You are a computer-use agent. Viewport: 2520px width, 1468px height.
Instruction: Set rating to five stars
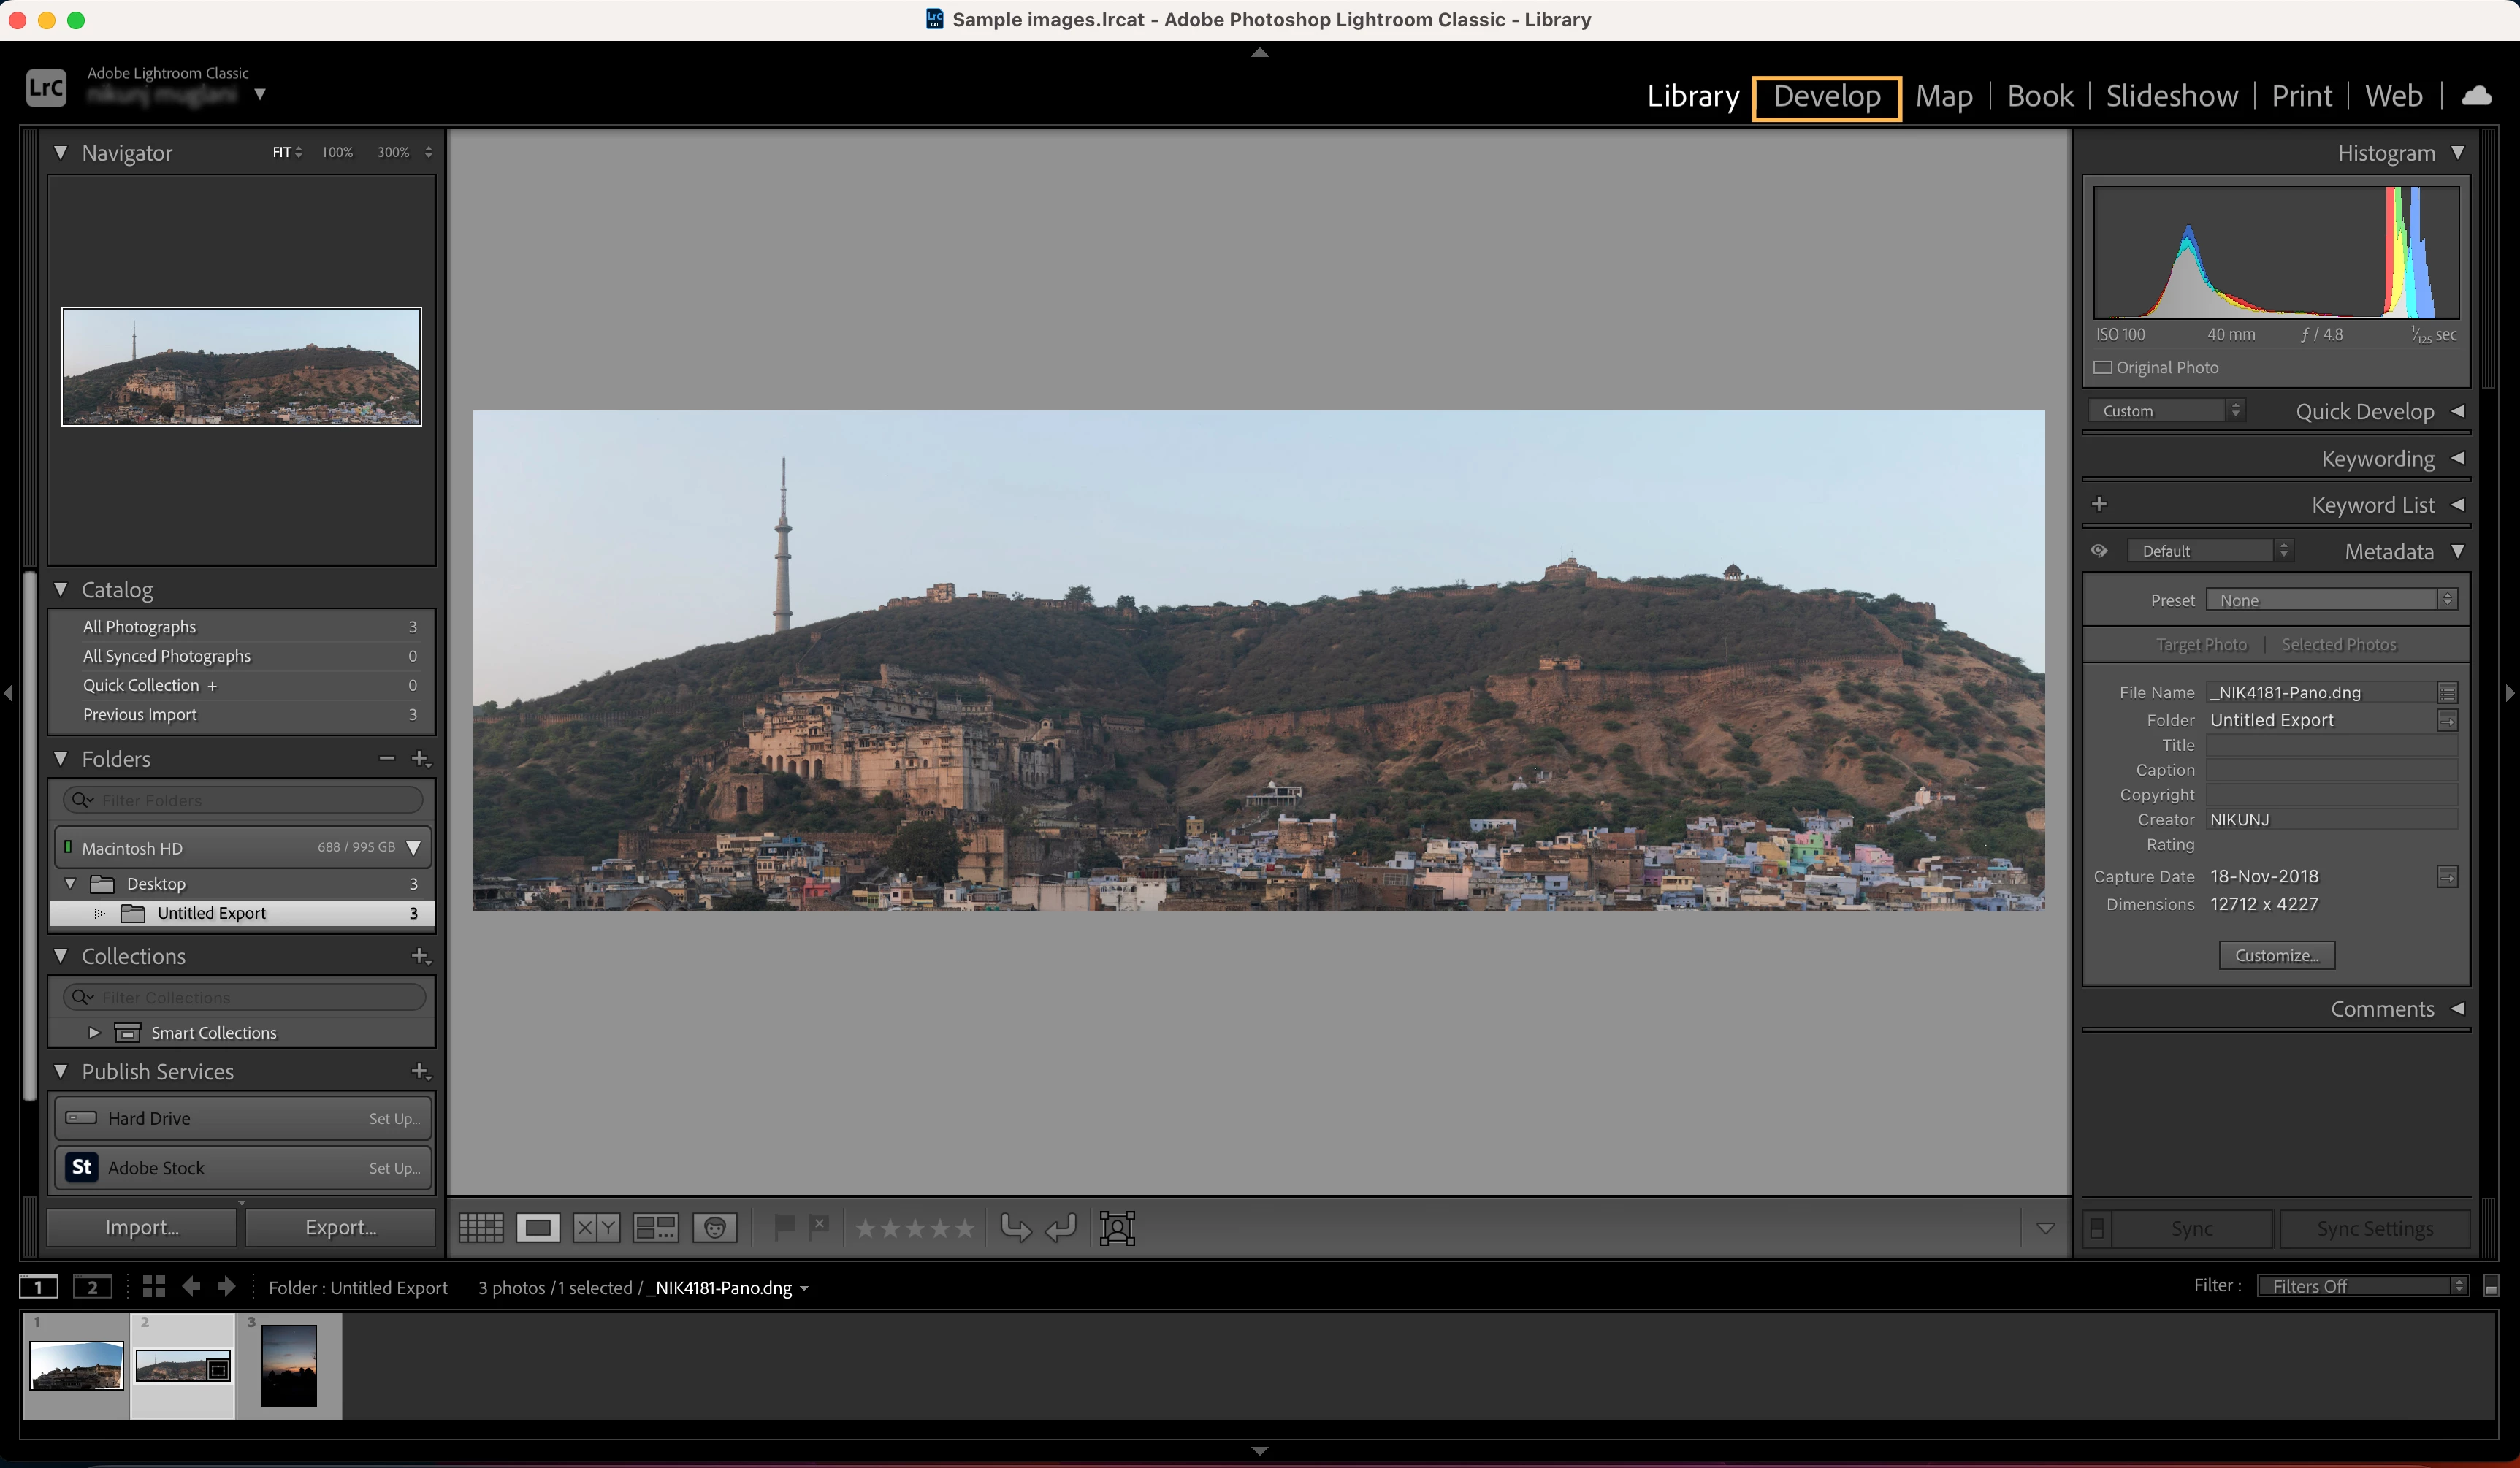(965, 1228)
